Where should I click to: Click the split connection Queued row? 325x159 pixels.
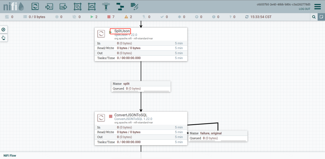click(x=141, y=89)
